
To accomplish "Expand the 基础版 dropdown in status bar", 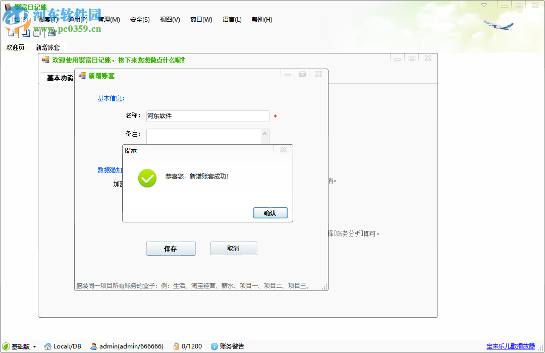I will click(x=35, y=346).
